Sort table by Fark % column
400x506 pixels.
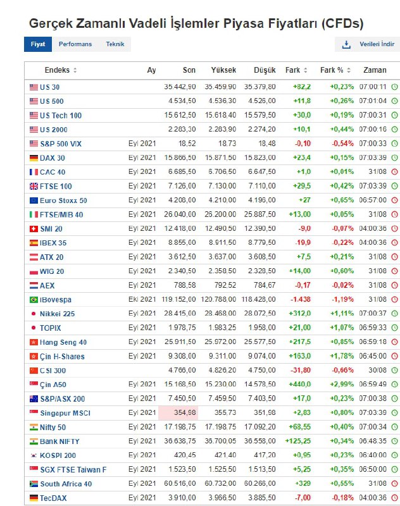335,70
